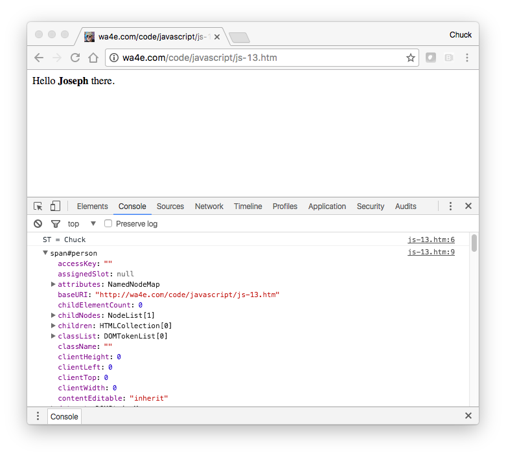Click the browser forward arrow

click(57, 58)
